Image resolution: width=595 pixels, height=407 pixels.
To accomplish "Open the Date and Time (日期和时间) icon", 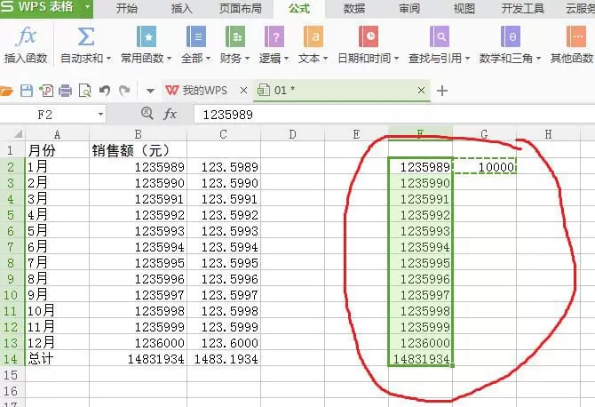I will click(x=368, y=36).
